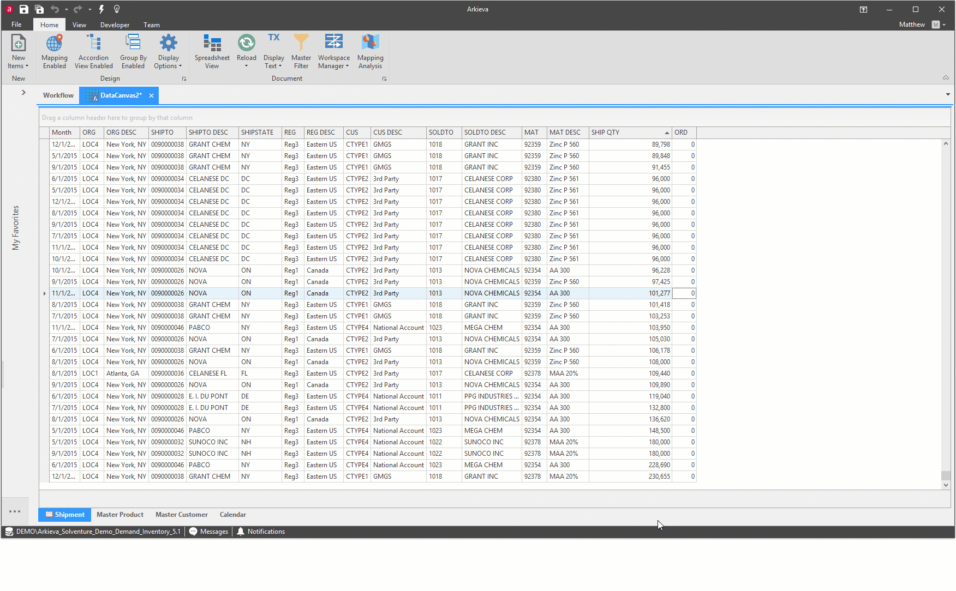The width and height of the screenshot is (956, 591).
Task: Click the Atlanta, GA cell
Action: (x=126, y=373)
